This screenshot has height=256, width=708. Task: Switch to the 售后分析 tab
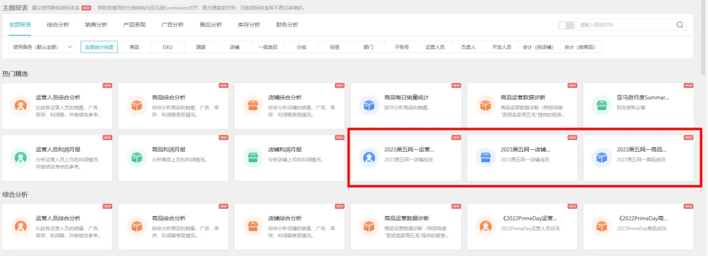coord(211,25)
